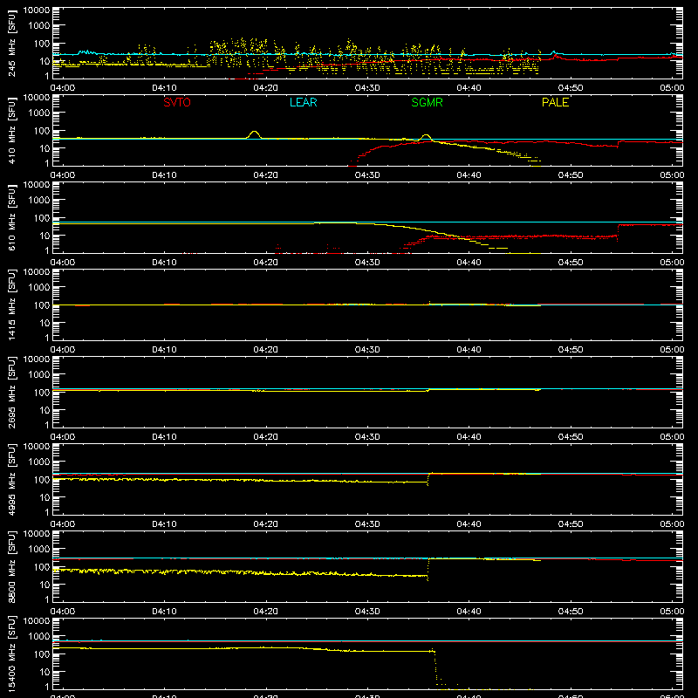Click the green SGMR legend label
This screenshot has height=698, width=698.
click(427, 102)
